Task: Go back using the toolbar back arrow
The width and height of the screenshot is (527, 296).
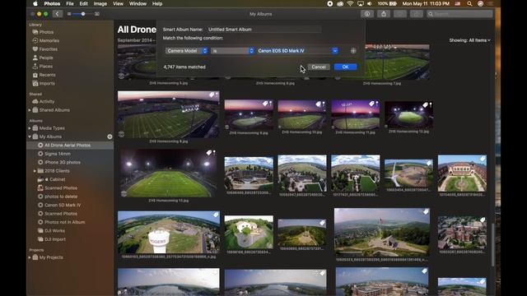Action: pyautogui.click(x=58, y=14)
